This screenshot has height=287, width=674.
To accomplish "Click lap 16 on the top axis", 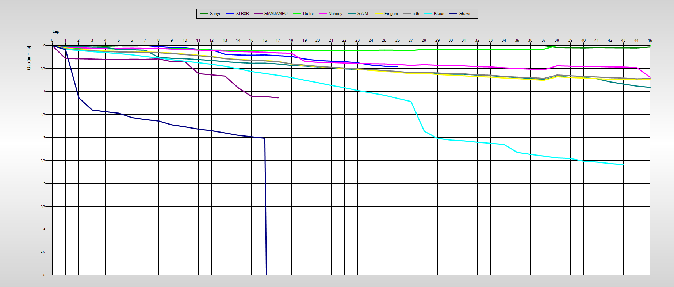I will (265, 40).
